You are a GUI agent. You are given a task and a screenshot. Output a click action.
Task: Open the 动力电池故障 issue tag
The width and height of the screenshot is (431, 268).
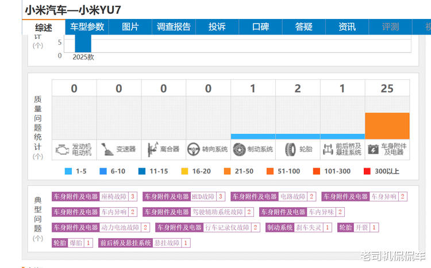[x=101, y=227]
